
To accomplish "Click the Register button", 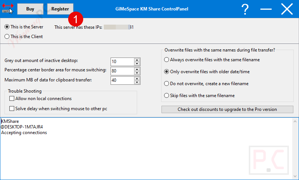I will point(60,9).
